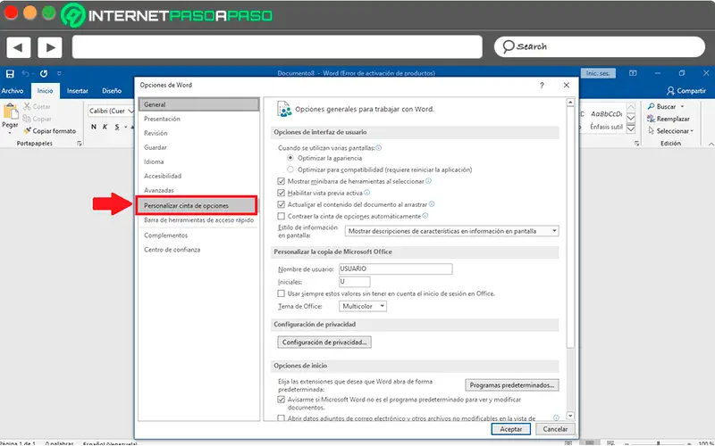Click the Cancelar button

(555, 429)
